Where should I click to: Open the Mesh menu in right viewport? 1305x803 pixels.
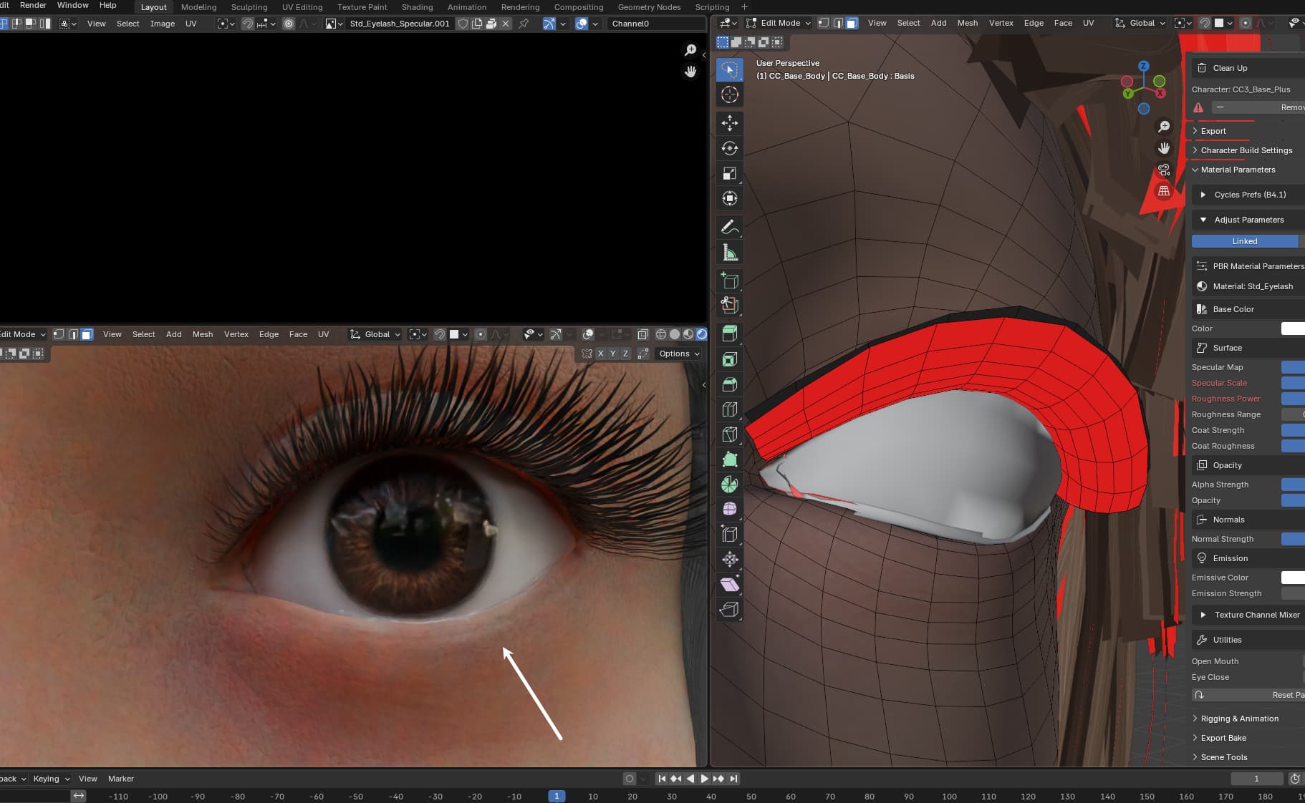(967, 23)
